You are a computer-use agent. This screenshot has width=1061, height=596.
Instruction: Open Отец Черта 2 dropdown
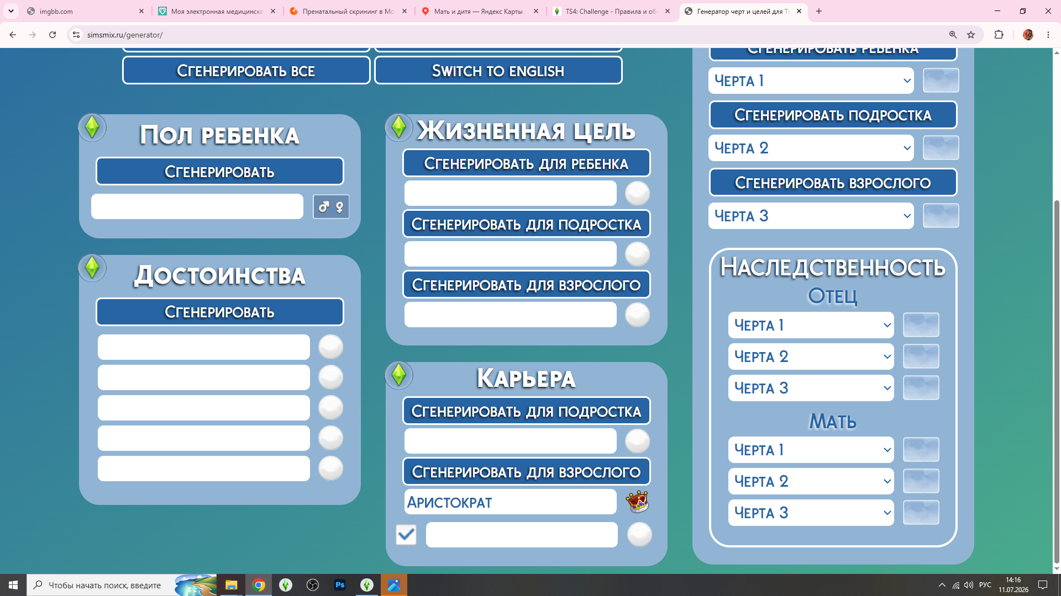[811, 356]
